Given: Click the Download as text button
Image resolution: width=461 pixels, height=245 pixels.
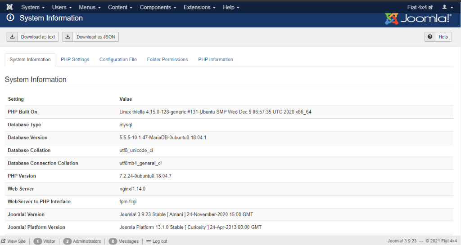Looking at the screenshot, I should coord(32,37).
